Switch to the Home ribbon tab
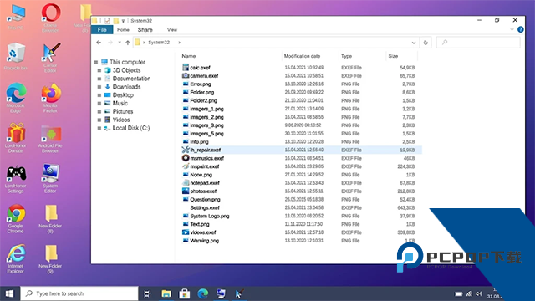The width and height of the screenshot is (535, 301). point(123,30)
